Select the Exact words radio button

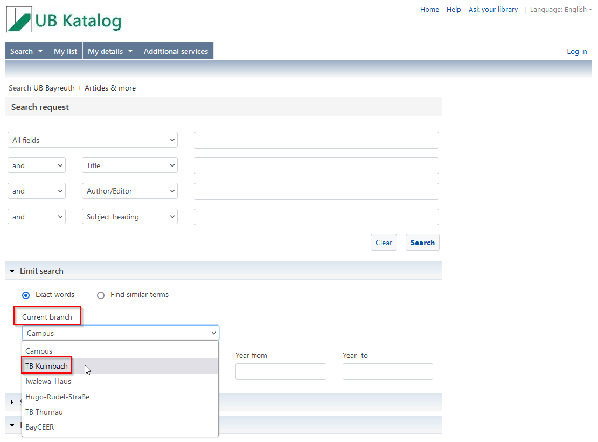pos(26,295)
